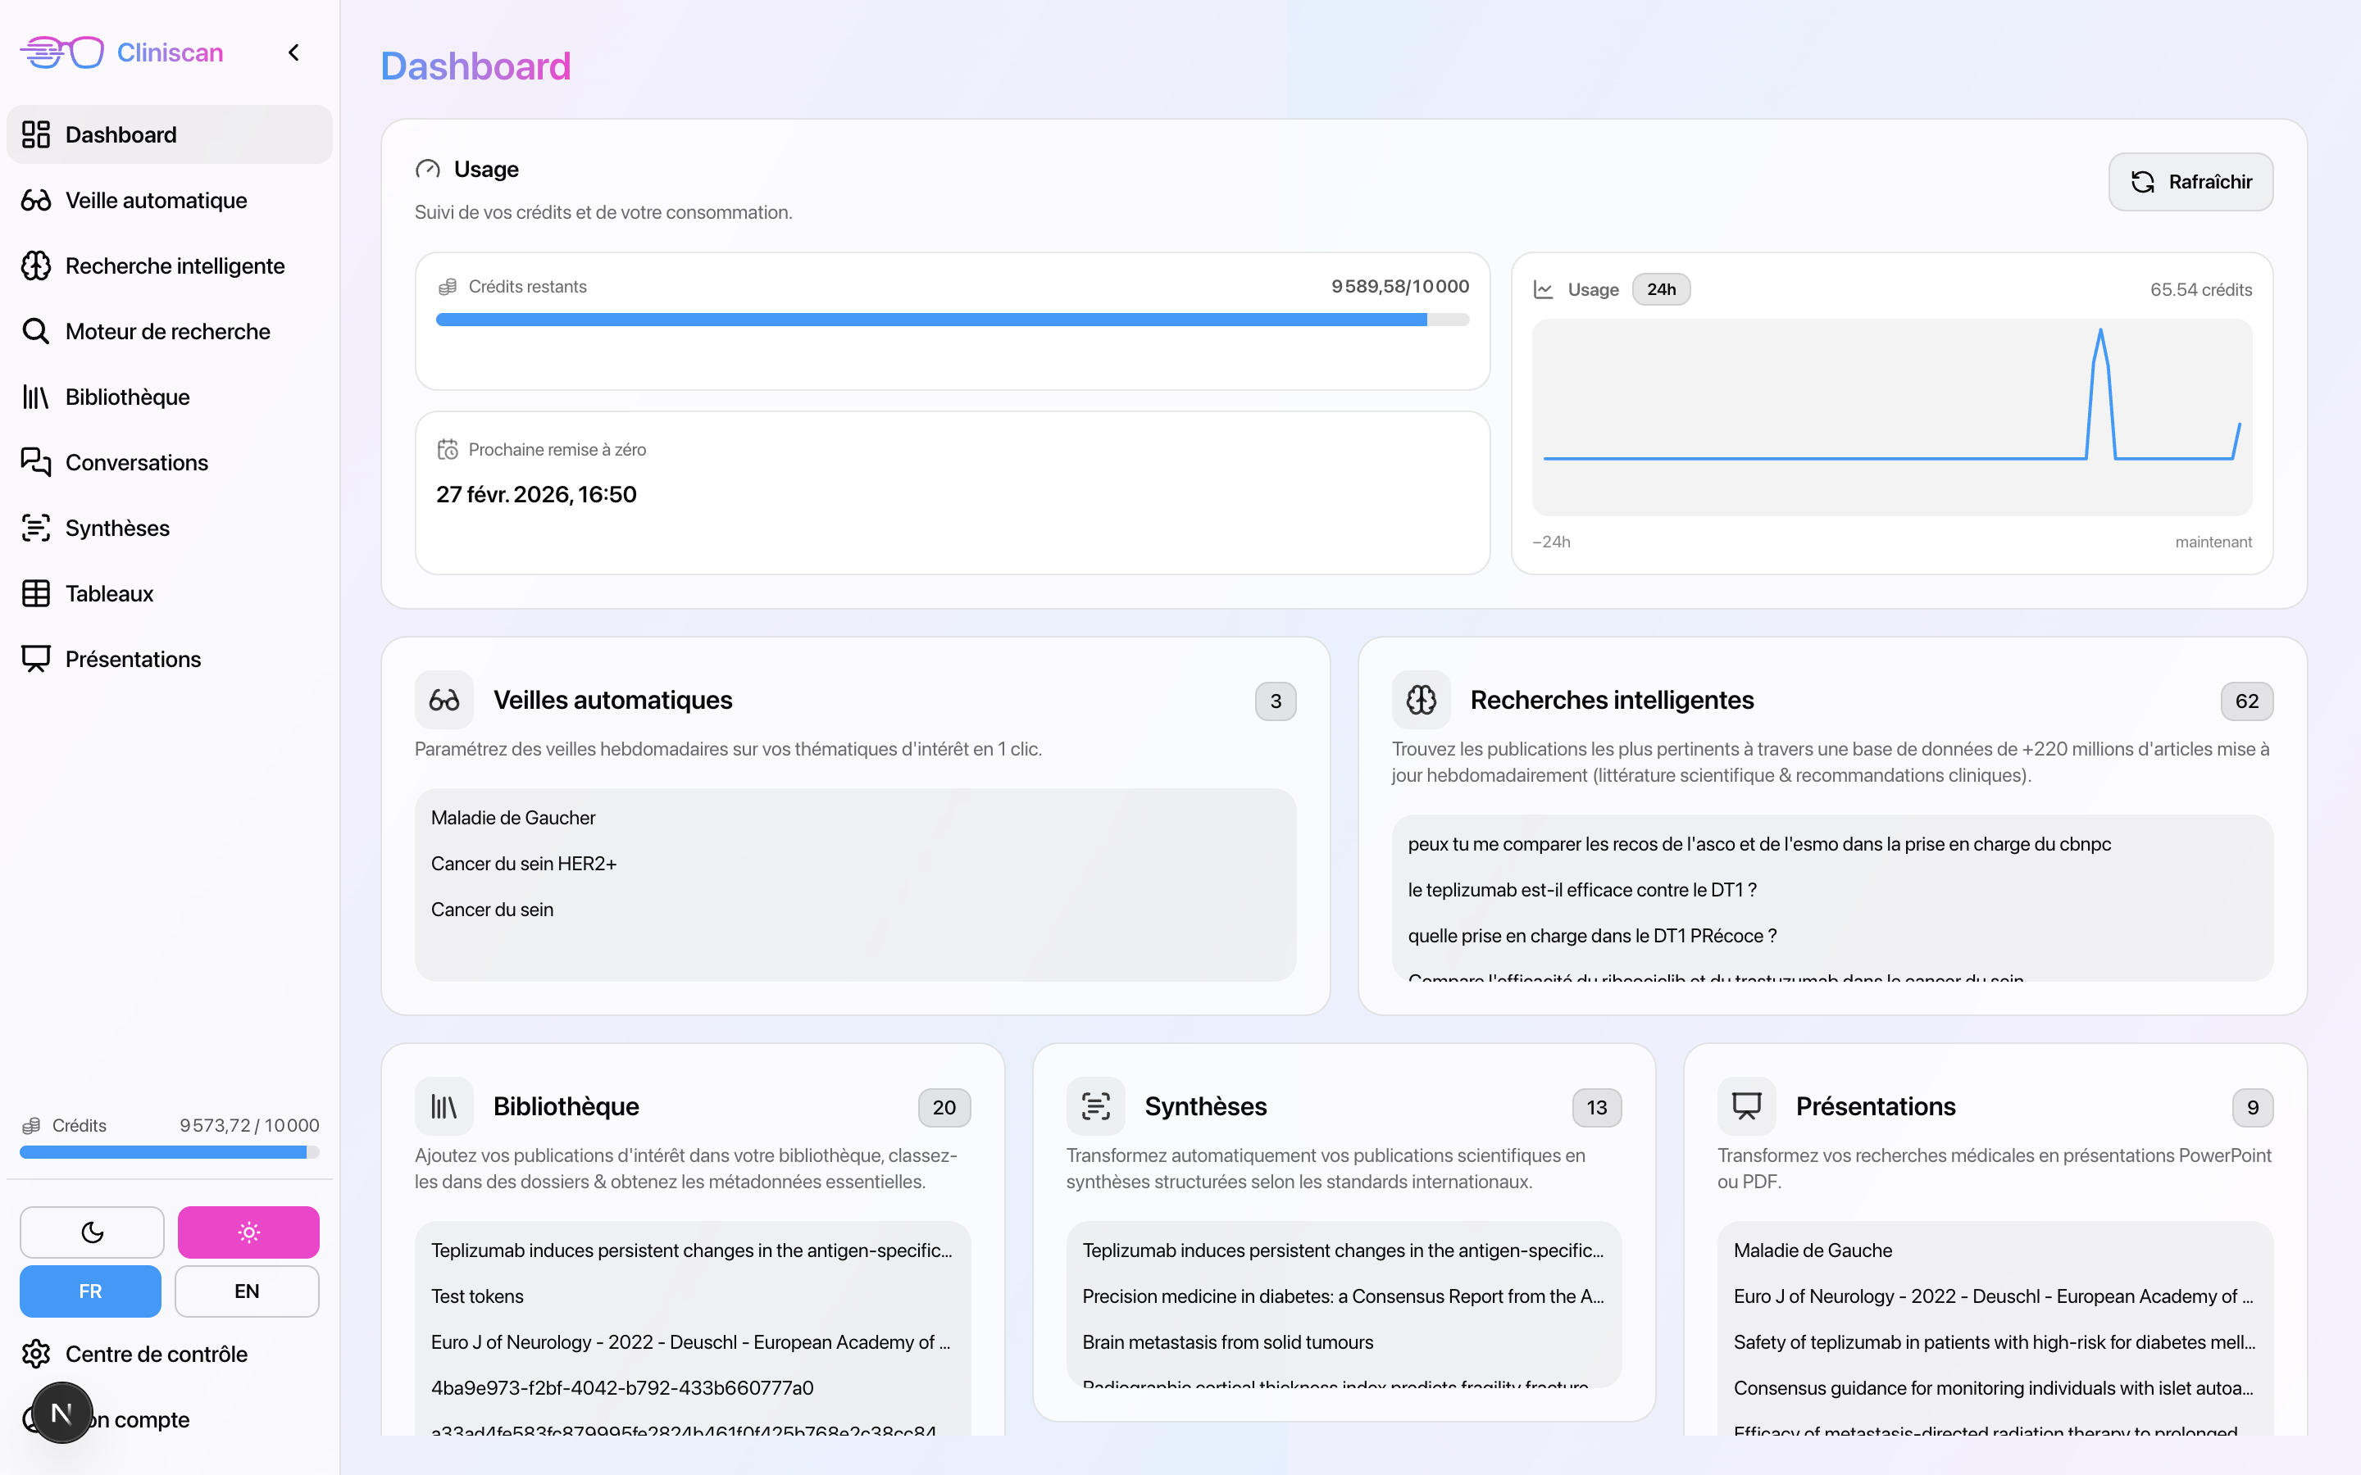Click the brain icon for Recherche intelligente
The image size is (2361, 1475).
point(36,265)
